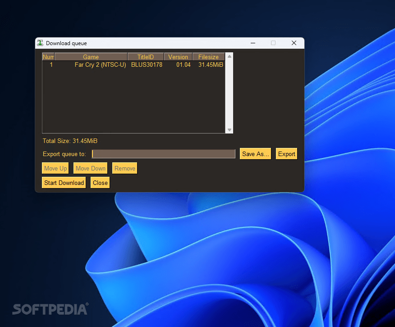Focus the Export queue to path field
395x327 pixels.
click(164, 154)
